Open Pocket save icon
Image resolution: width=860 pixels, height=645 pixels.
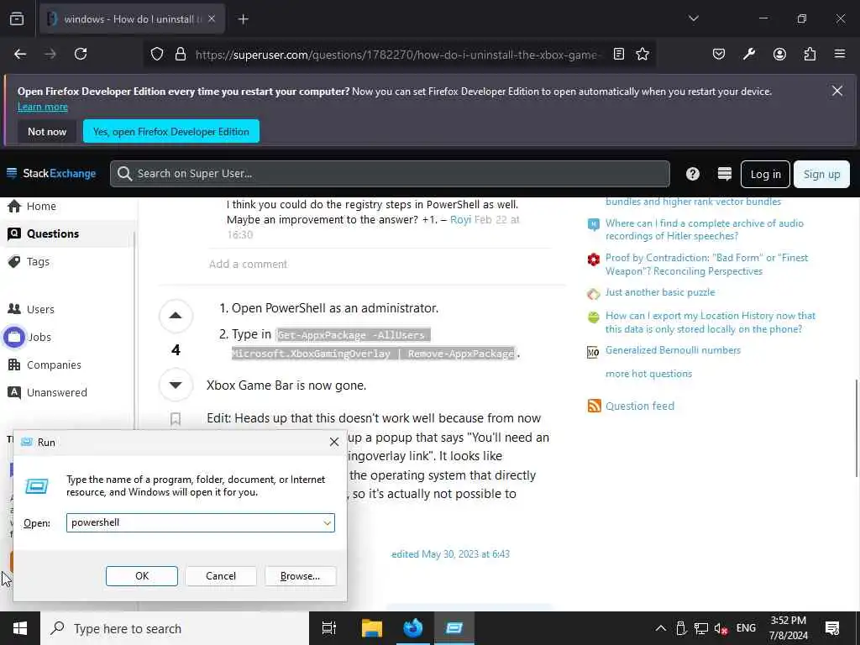719,54
